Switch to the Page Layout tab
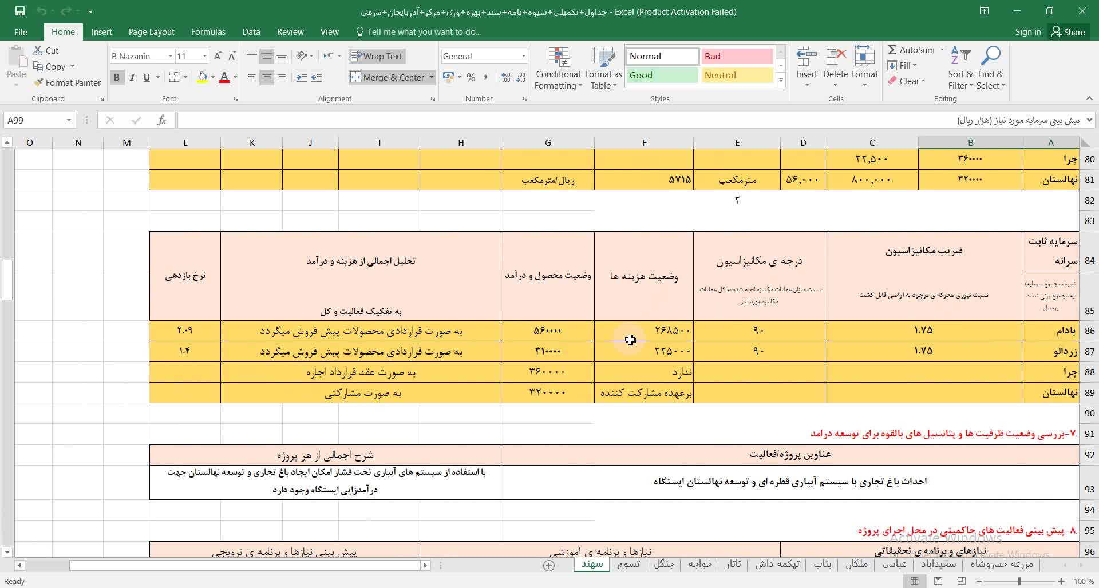This screenshot has width=1099, height=588. [x=151, y=32]
